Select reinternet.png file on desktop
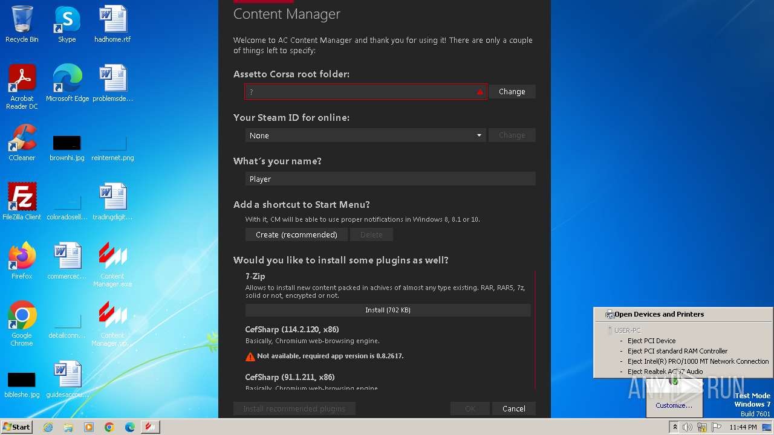 click(x=112, y=148)
